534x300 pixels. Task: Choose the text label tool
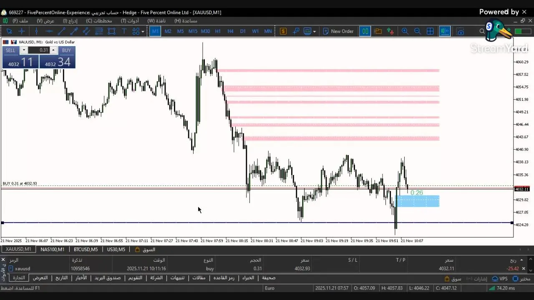[124, 31]
